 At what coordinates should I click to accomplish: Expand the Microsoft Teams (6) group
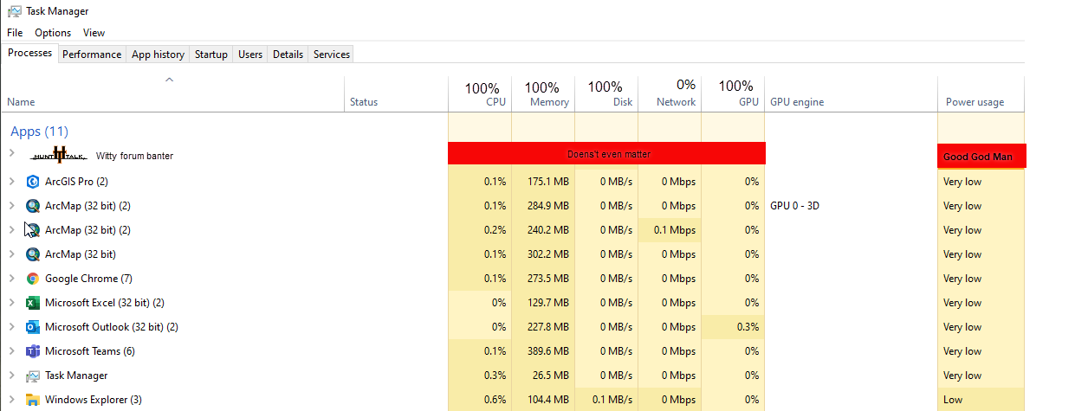point(11,351)
